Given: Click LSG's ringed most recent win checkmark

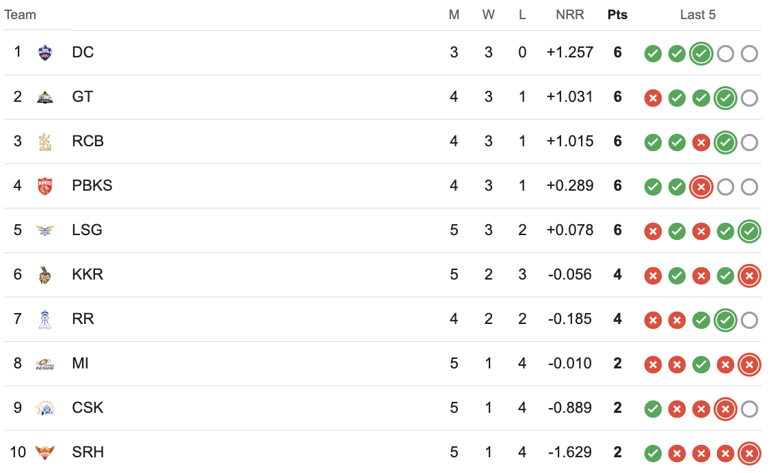Looking at the screenshot, I should pos(749,232).
